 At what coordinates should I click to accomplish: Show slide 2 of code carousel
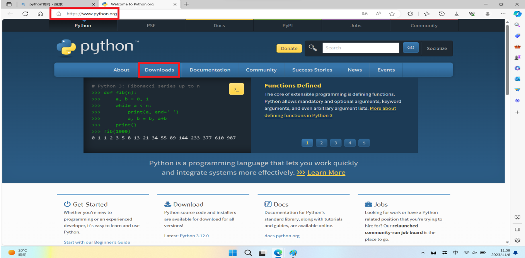[322, 143]
